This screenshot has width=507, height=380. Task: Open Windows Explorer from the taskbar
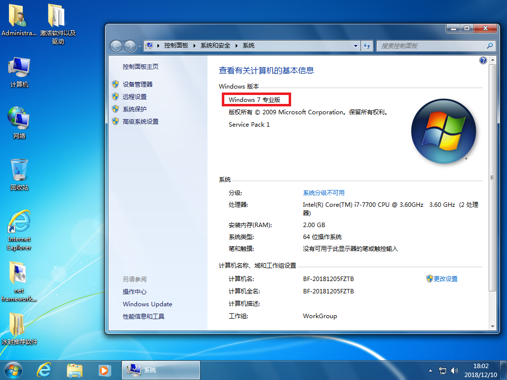pos(74,370)
